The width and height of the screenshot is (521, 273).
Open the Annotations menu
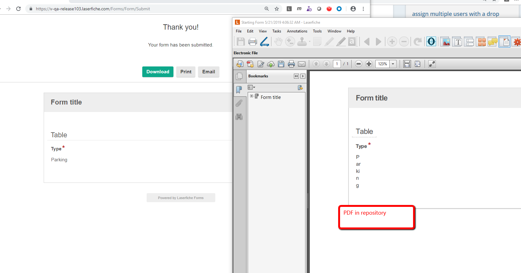point(297,31)
